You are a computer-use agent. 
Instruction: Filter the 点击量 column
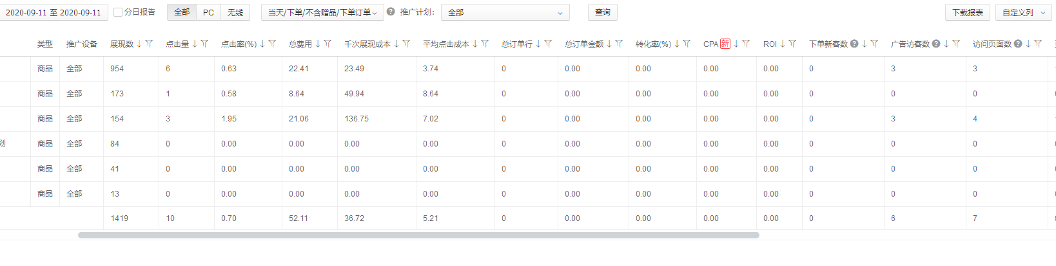[x=204, y=44]
